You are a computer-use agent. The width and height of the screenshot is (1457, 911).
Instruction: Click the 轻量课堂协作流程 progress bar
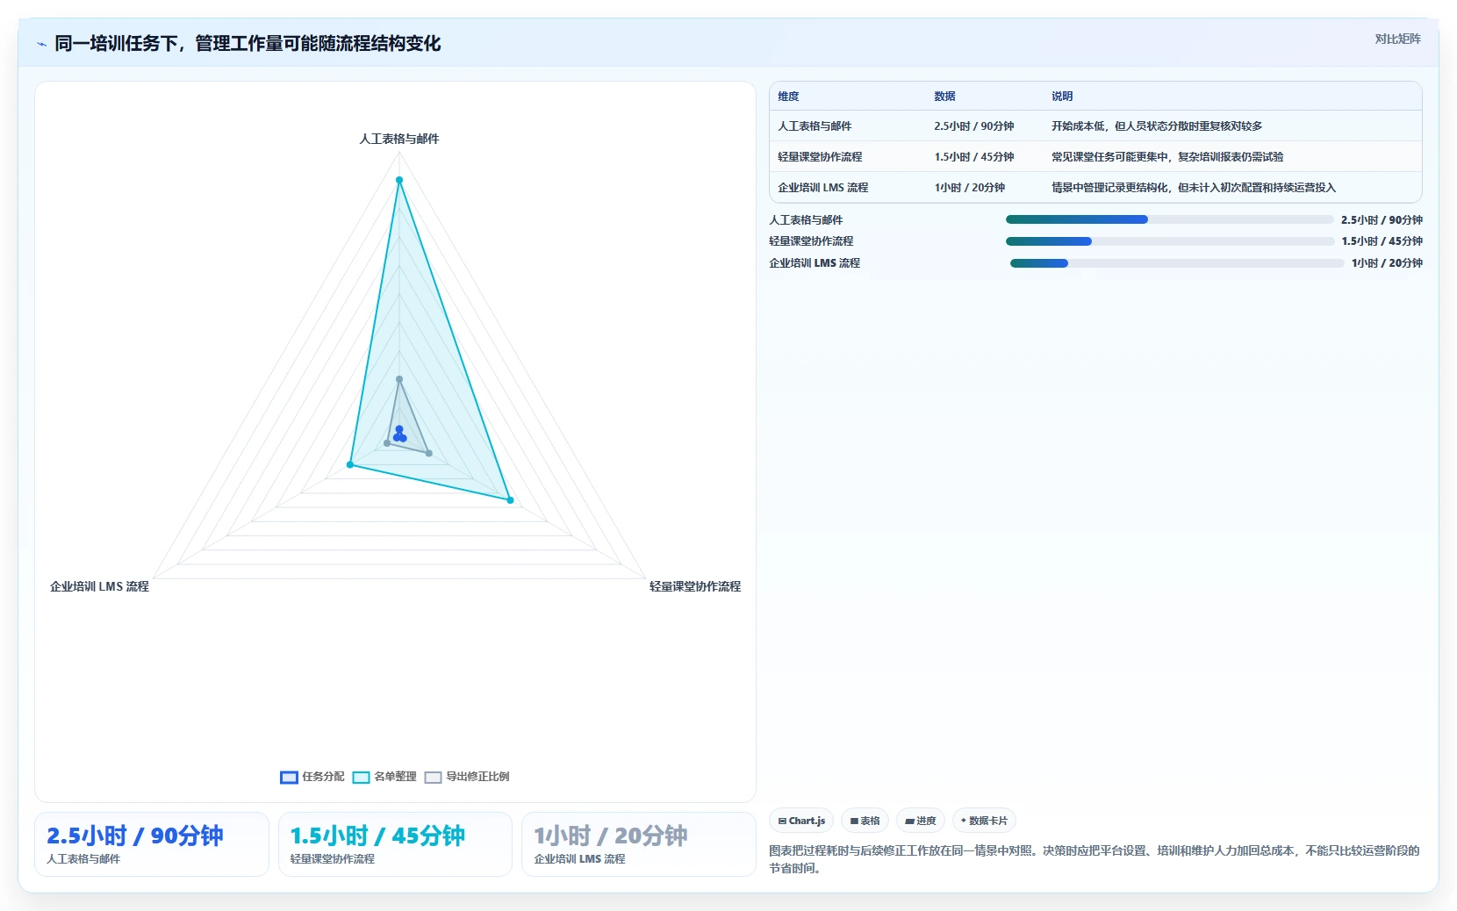coord(1169,241)
